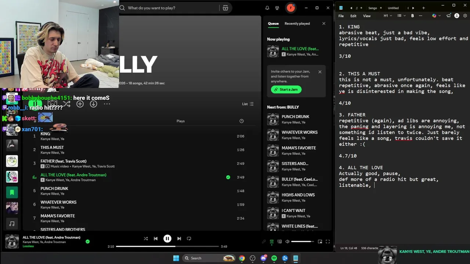Skip to the next track
Screen dimensions: 470x264
(179, 238)
